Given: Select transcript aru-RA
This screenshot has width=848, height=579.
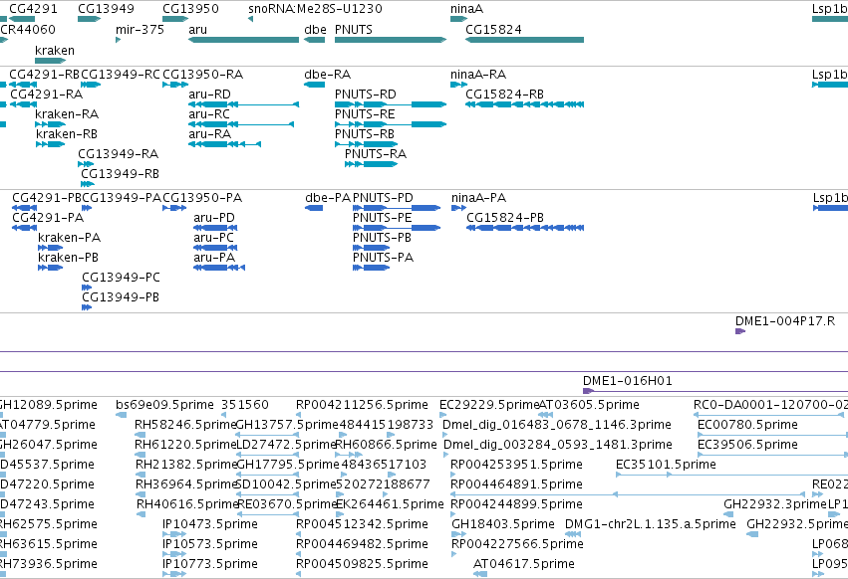Looking at the screenshot, I should click(225, 144).
